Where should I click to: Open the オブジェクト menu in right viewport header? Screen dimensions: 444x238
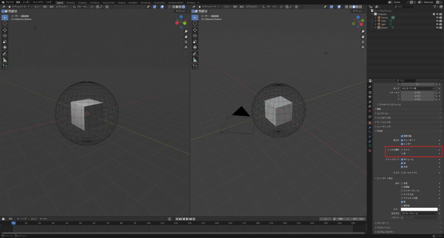(x=252, y=7)
